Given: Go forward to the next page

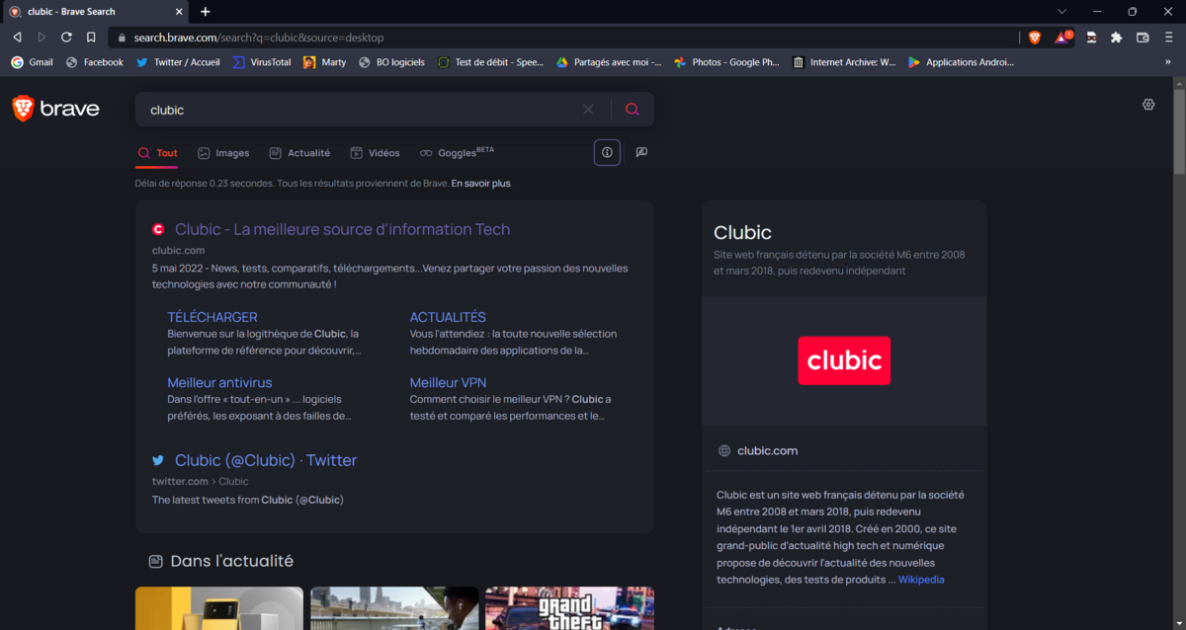Looking at the screenshot, I should (x=42, y=38).
